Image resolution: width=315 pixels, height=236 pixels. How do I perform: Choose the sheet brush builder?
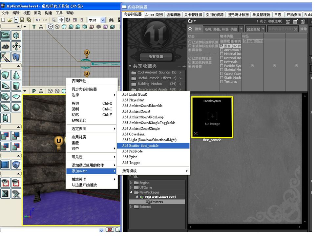[16, 97]
